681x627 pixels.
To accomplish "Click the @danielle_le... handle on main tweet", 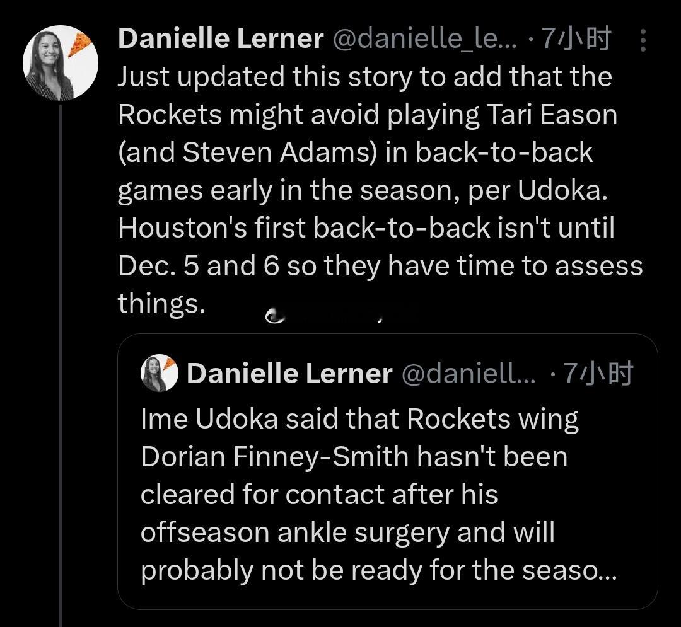I will (425, 38).
